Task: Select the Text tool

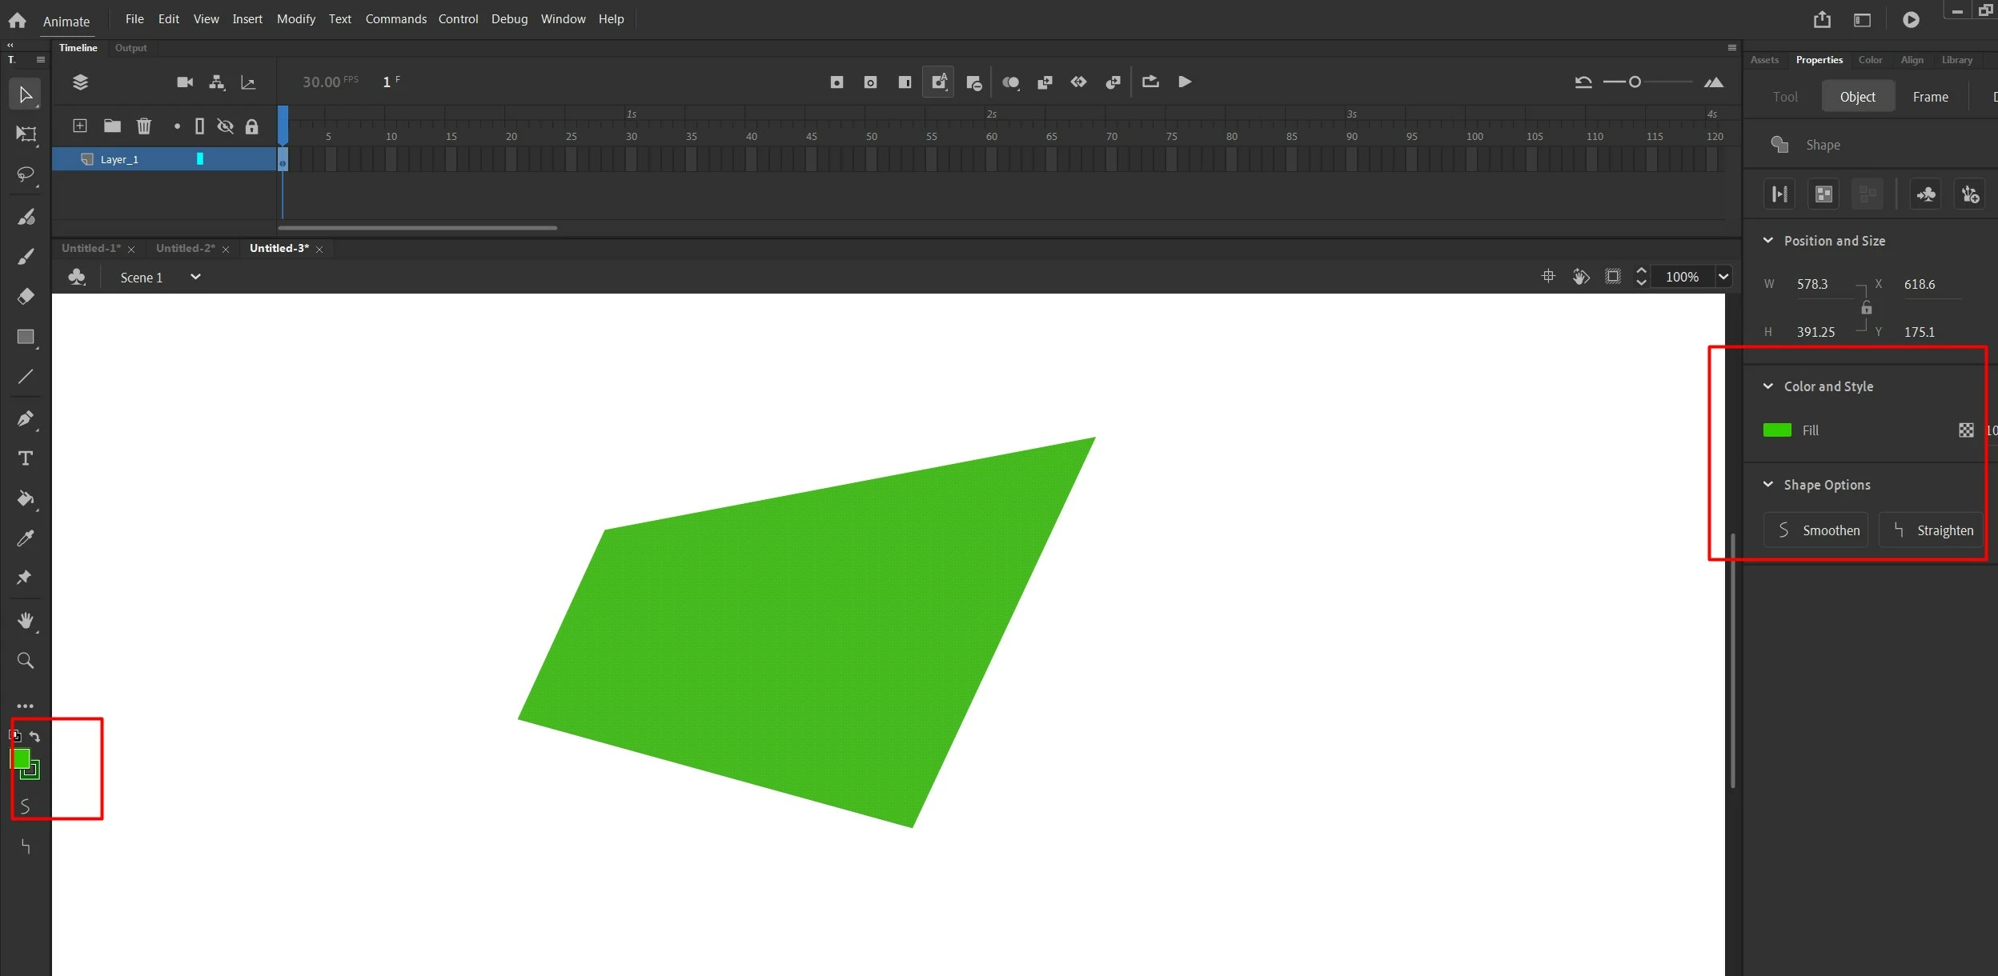Action: click(x=25, y=458)
